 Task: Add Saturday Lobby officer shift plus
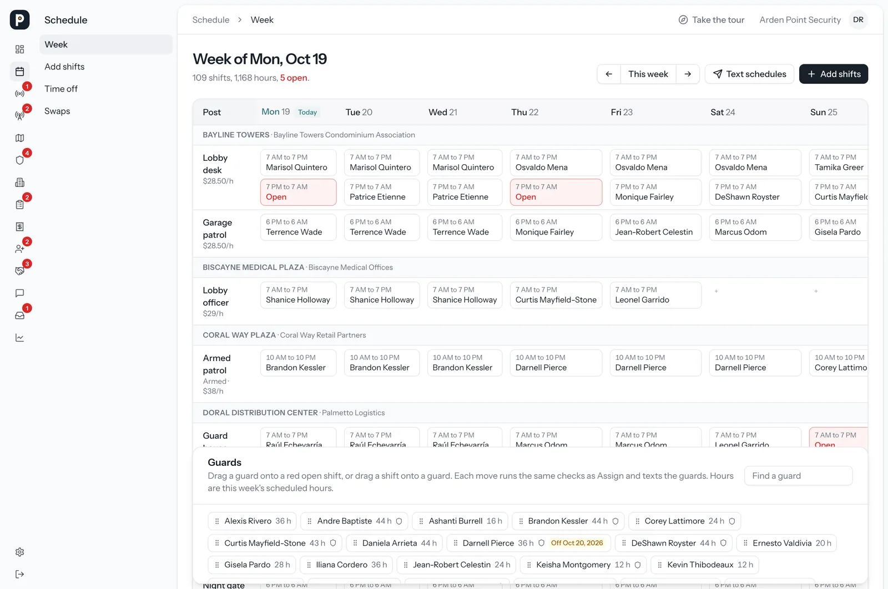(x=717, y=291)
